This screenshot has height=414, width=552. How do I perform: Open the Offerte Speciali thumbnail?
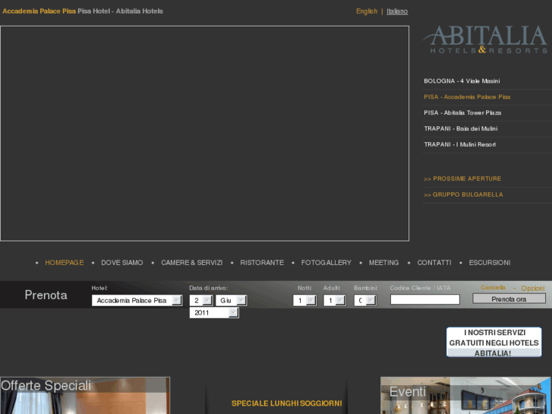click(x=85, y=395)
